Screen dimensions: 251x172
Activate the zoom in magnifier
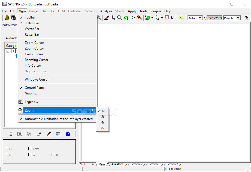[113, 18]
